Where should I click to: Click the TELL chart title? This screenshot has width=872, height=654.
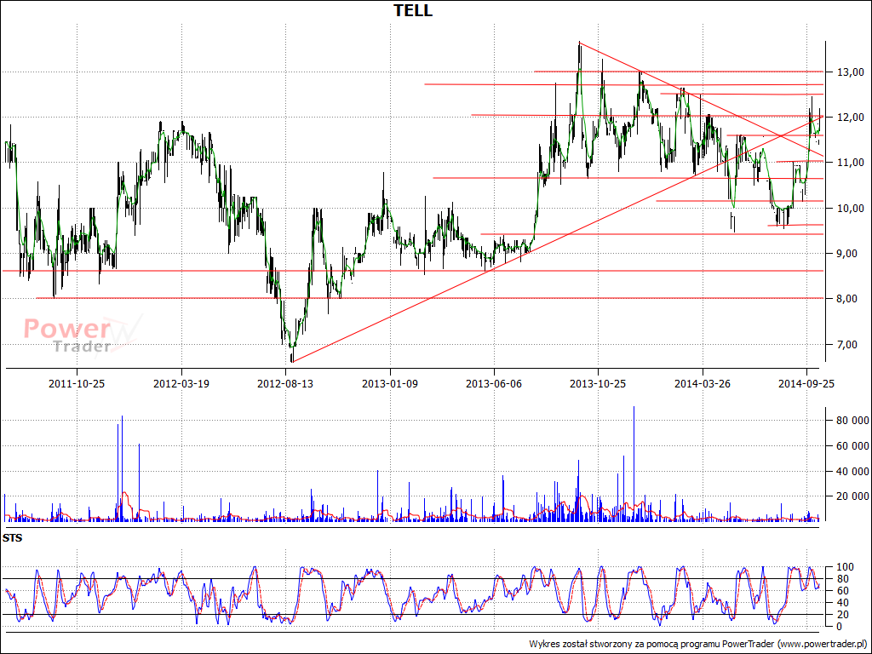(x=413, y=10)
